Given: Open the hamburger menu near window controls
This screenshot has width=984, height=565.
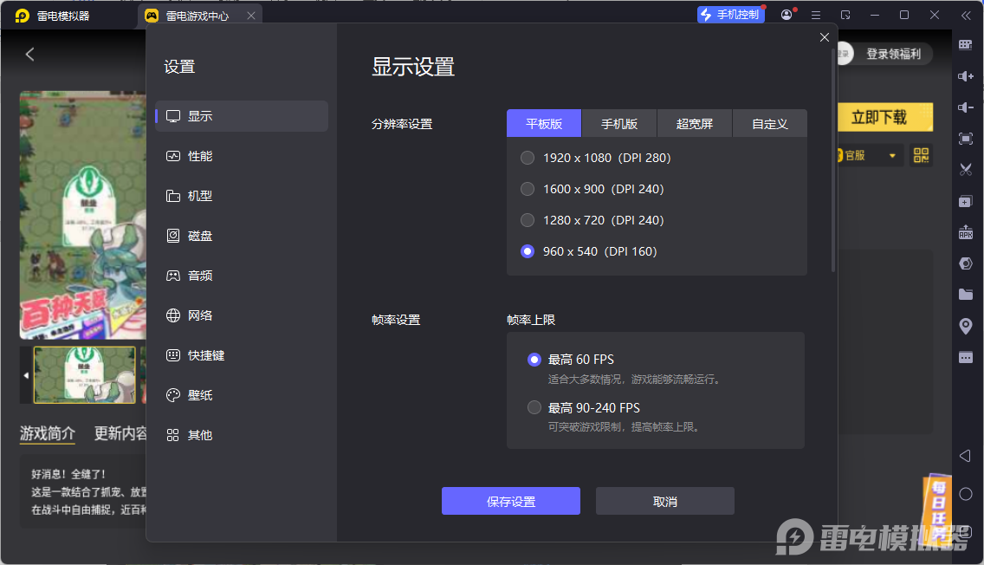Looking at the screenshot, I should tap(815, 15).
